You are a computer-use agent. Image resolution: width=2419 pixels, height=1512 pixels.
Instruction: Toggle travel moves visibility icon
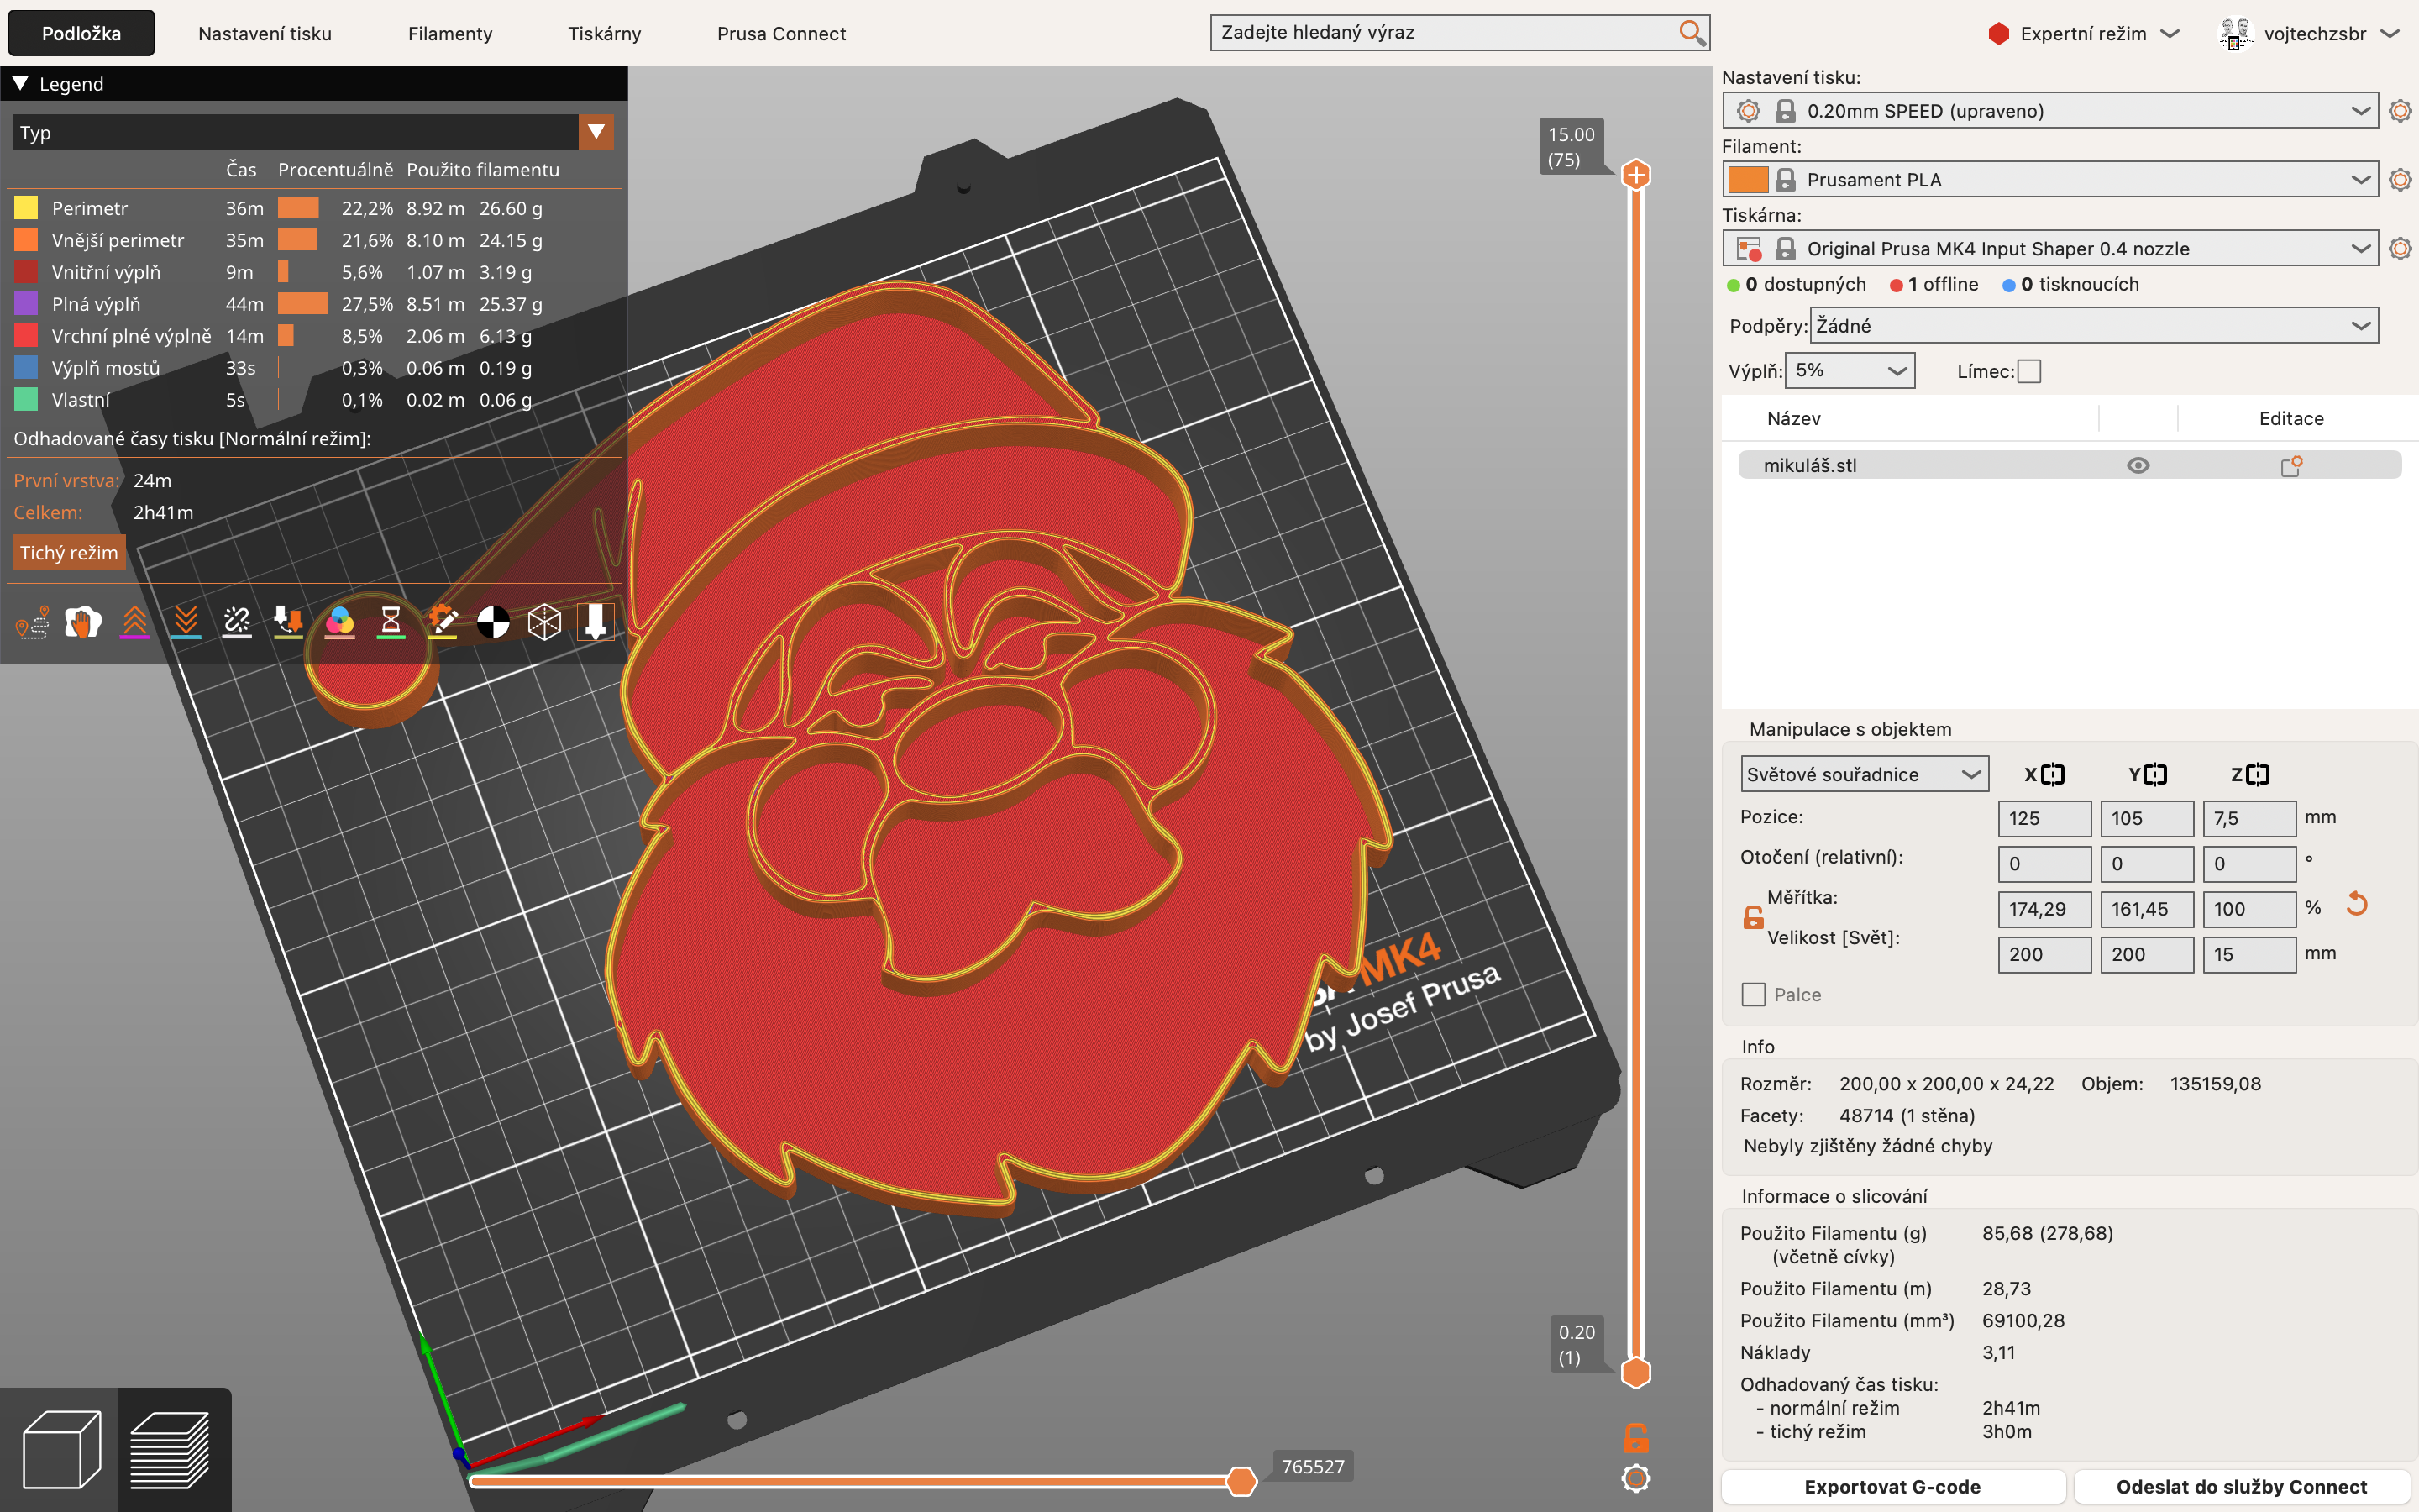(32, 622)
